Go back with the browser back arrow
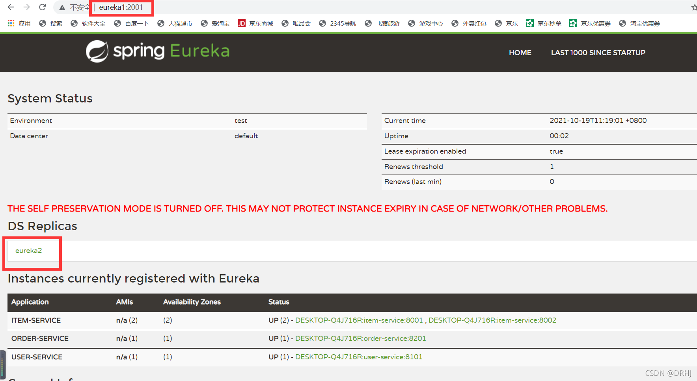The image size is (697, 381). coord(11,7)
